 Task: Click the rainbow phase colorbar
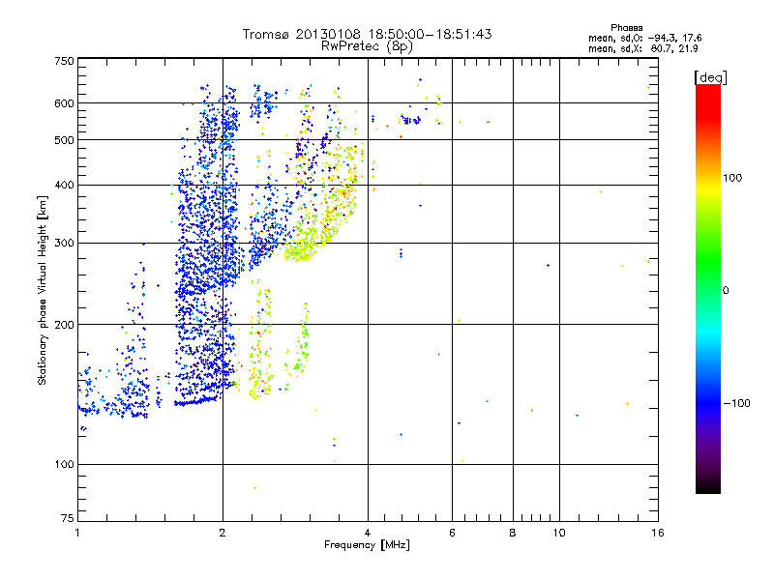pos(708,289)
